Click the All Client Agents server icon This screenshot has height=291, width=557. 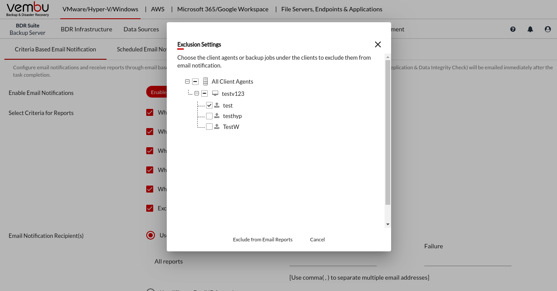click(x=205, y=81)
